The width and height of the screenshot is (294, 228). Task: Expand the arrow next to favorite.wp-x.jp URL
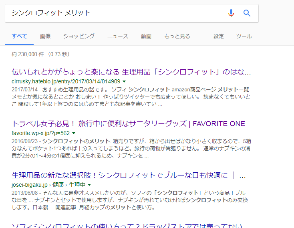(x=74, y=133)
